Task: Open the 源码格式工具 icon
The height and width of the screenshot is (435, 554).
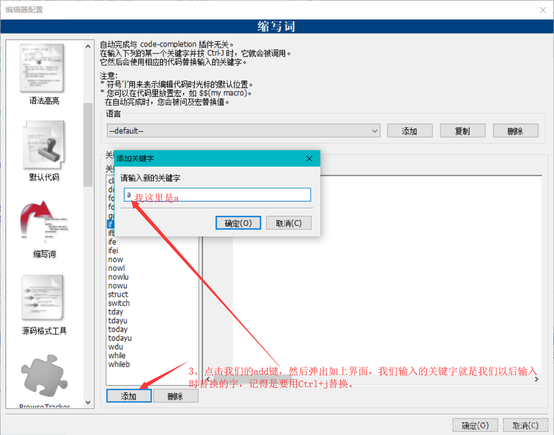Action: coord(43,297)
